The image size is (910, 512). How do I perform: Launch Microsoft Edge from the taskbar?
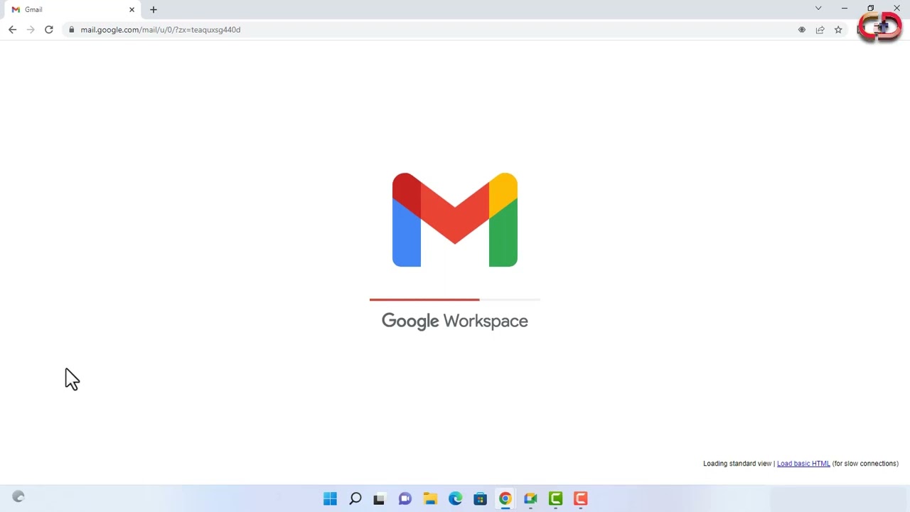click(455, 498)
